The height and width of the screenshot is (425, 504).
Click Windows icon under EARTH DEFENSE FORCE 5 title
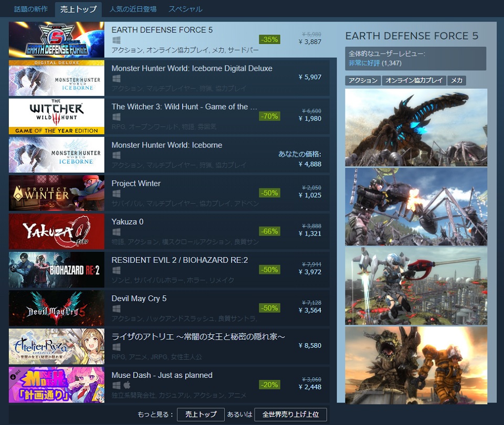point(116,40)
